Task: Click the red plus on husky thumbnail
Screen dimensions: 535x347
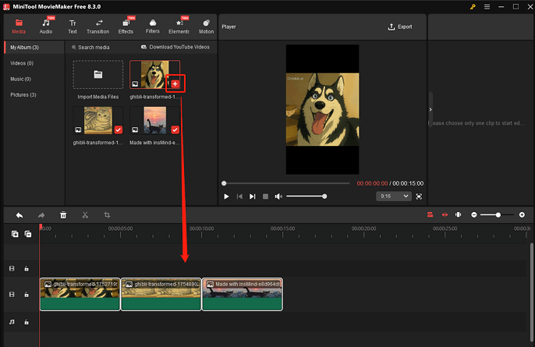Action: click(175, 83)
